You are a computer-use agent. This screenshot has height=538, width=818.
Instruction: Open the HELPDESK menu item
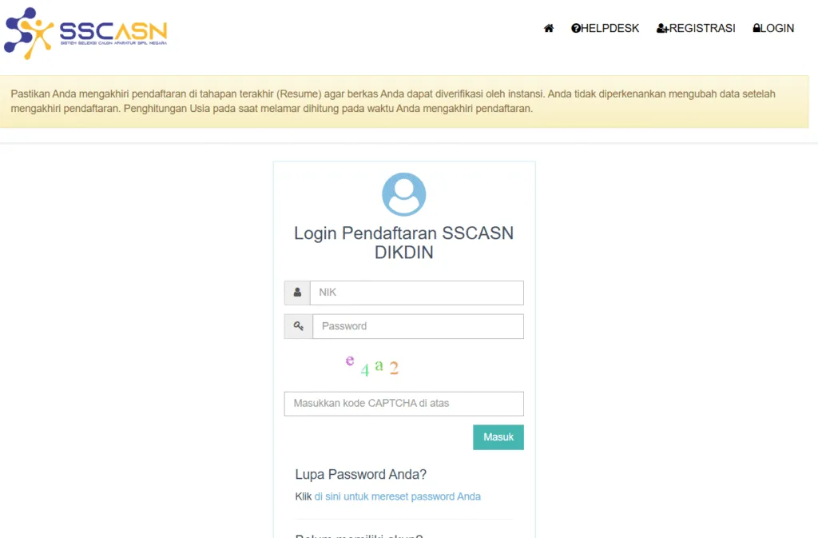point(605,28)
